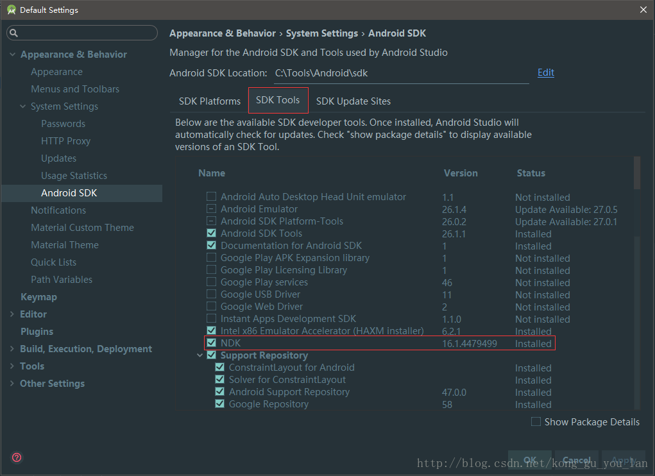Click 'Update Available: 27.0.5' status text
The width and height of the screenshot is (655, 476).
tap(566, 209)
